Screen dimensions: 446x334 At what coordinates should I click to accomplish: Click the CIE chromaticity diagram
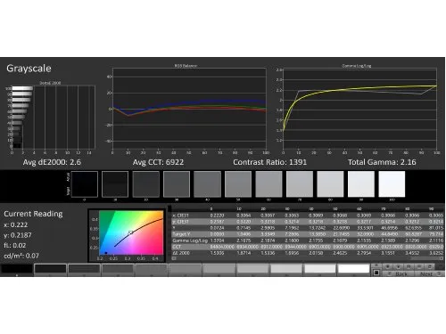131,232
